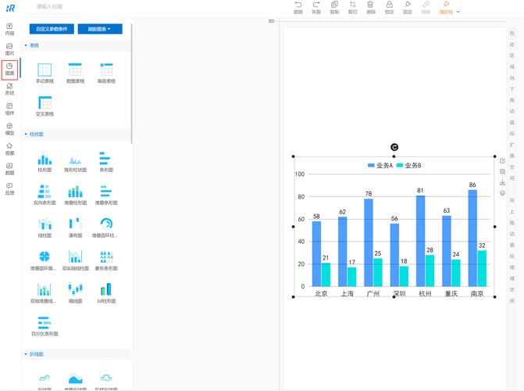Screen dimensions: 524x391
Task: Switch to the 组件 sidebar tab
Action: click(9, 108)
